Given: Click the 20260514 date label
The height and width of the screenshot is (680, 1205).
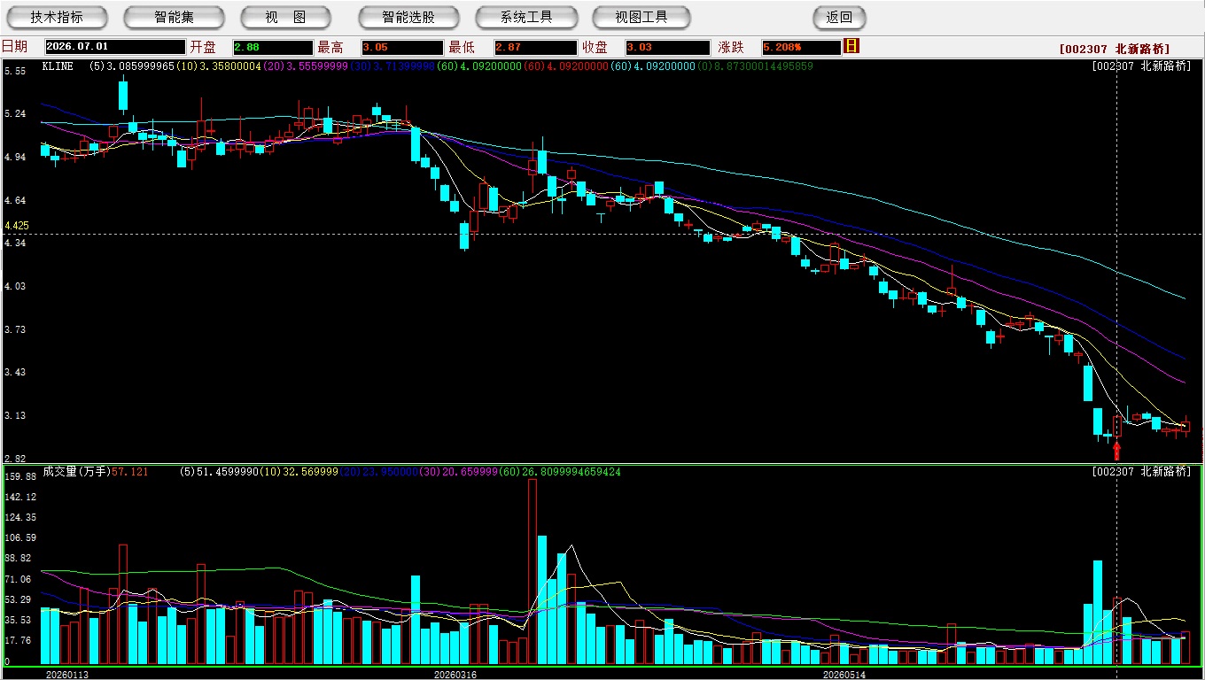Looking at the screenshot, I should coord(844,675).
